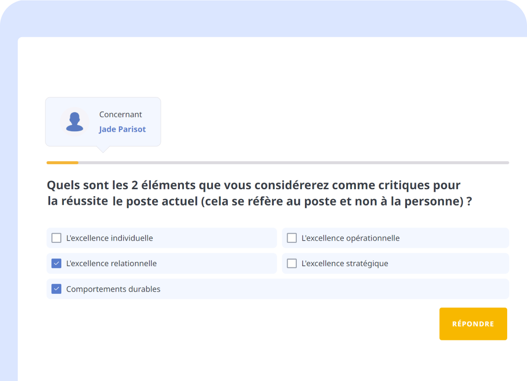527x381 pixels.
Task: Click the L'excellence relationnelle answer row
Action: coord(162,263)
